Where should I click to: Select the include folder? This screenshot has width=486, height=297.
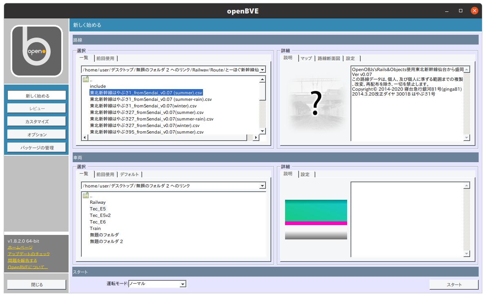[98, 86]
